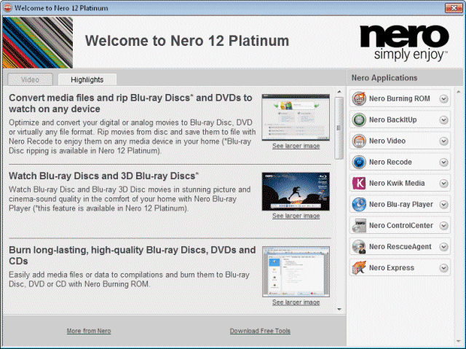Expand the Nero Video dropdown arrow
Screen dimensions: 466x349
click(x=443, y=141)
